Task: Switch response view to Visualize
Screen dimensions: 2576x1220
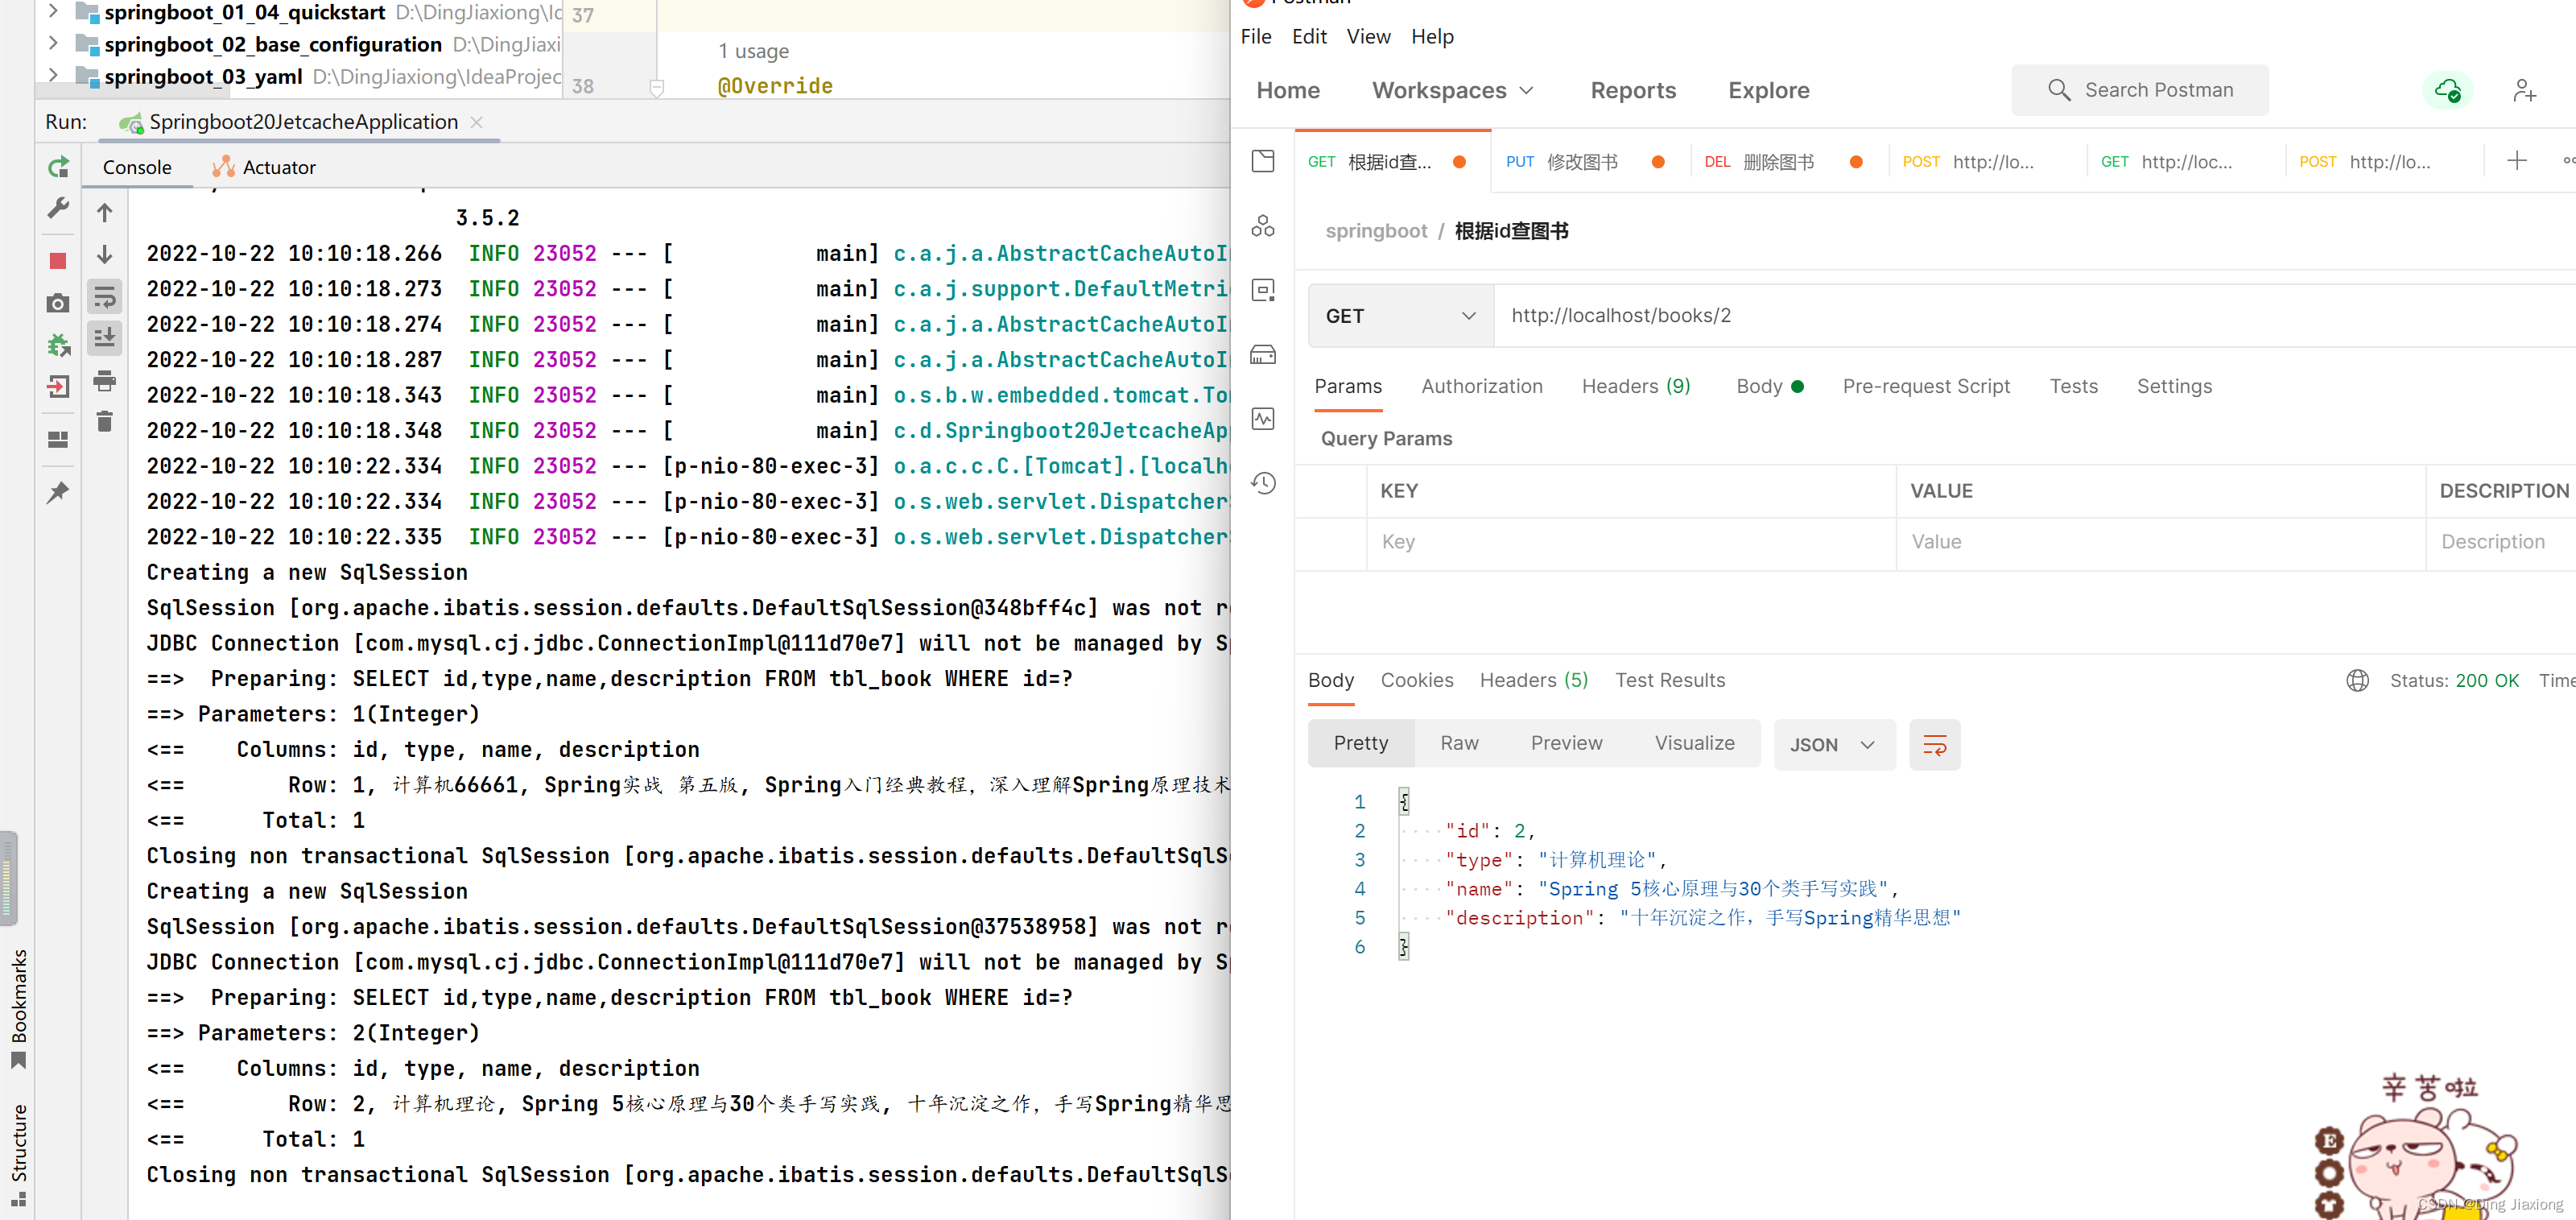Action: (x=1694, y=744)
